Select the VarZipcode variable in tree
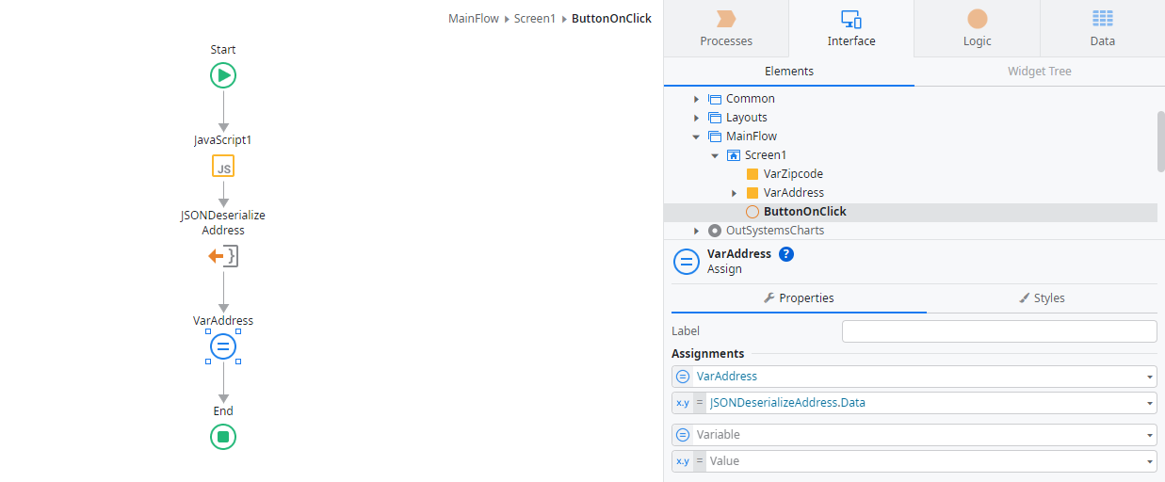Image resolution: width=1165 pixels, height=482 pixels. [x=792, y=174]
